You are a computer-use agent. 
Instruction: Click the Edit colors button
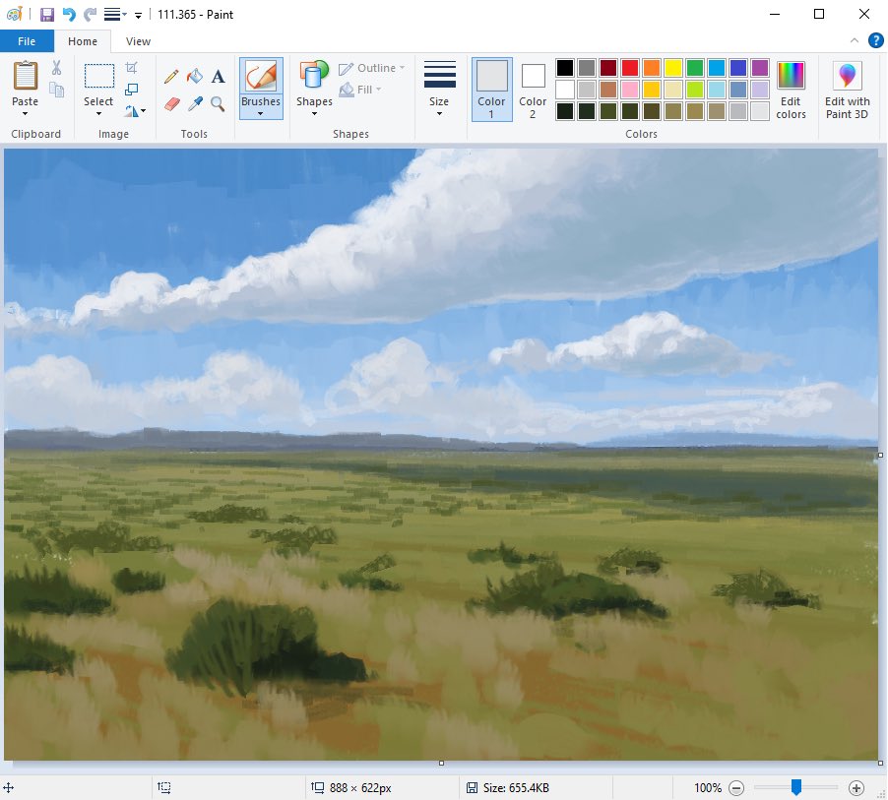click(791, 90)
